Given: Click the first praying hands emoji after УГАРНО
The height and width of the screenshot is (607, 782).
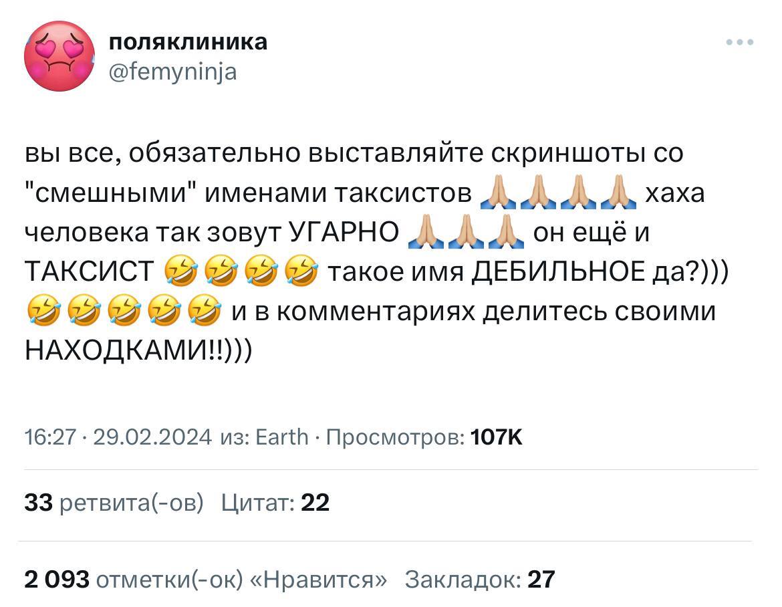Looking at the screenshot, I should pyautogui.click(x=426, y=232).
